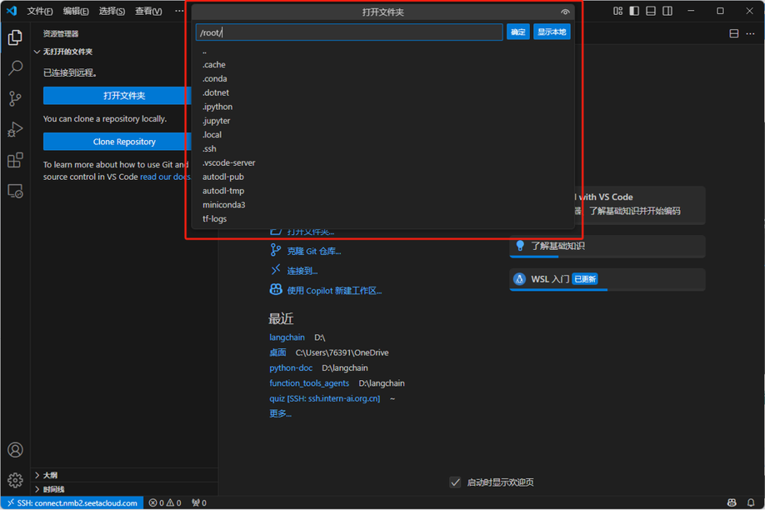
Task: Open the 编辑(E) menu
Action: (76, 11)
